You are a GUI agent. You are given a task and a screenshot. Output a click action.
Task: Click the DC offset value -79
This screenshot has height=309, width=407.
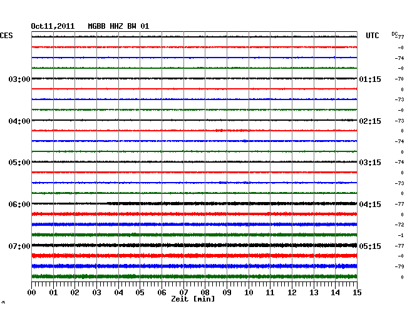pyautogui.click(x=399, y=266)
